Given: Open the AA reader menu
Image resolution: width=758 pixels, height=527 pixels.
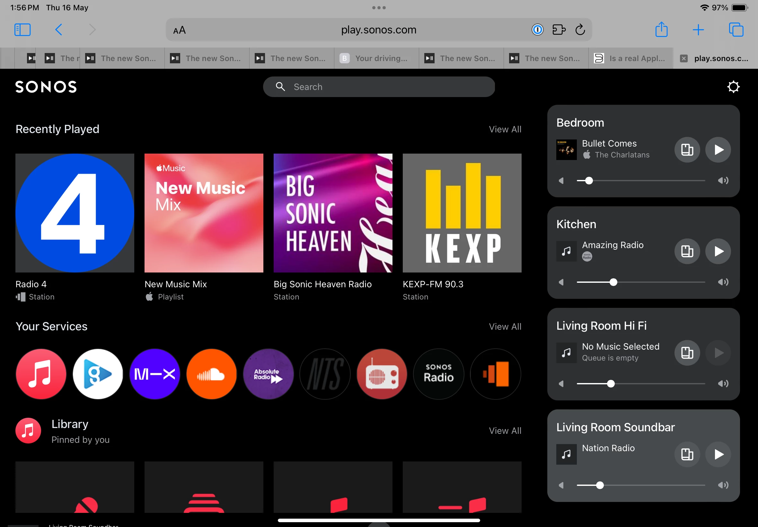Looking at the screenshot, I should pyautogui.click(x=180, y=31).
